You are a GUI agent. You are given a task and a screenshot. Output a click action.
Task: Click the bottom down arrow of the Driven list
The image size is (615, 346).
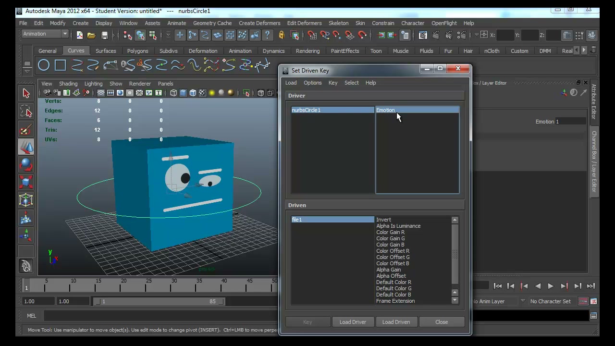coord(455,300)
